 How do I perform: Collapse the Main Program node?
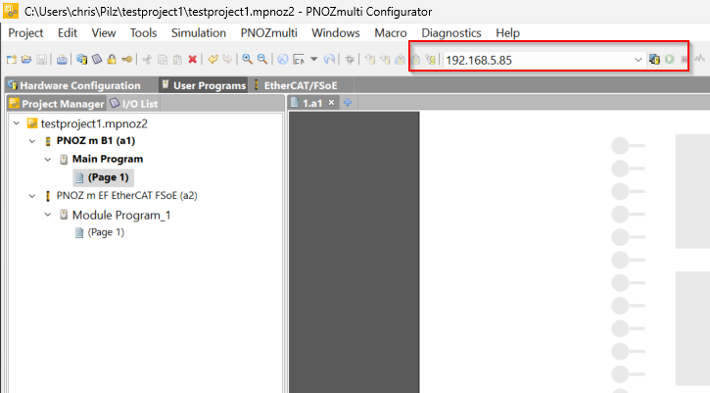click(x=48, y=160)
